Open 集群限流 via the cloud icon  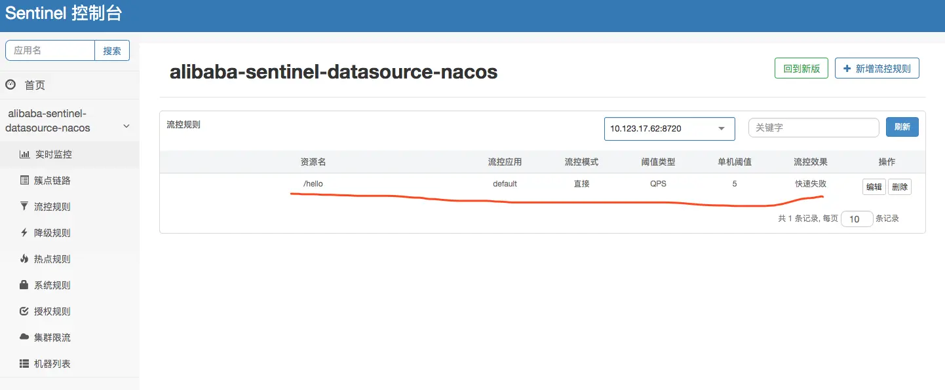(23, 337)
